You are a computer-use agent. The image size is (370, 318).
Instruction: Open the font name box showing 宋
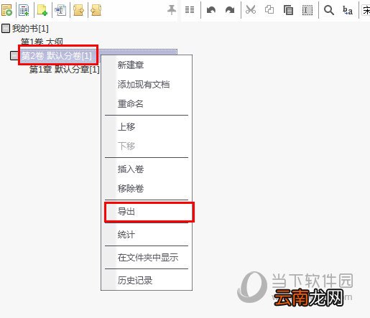(366, 10)
